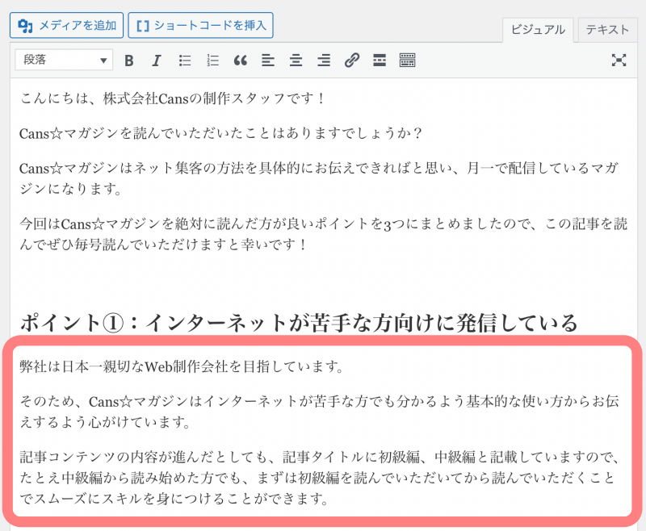The width and height of the screenshot is (646, 531).
Task: Align text to the left
Action: (268, 61)
